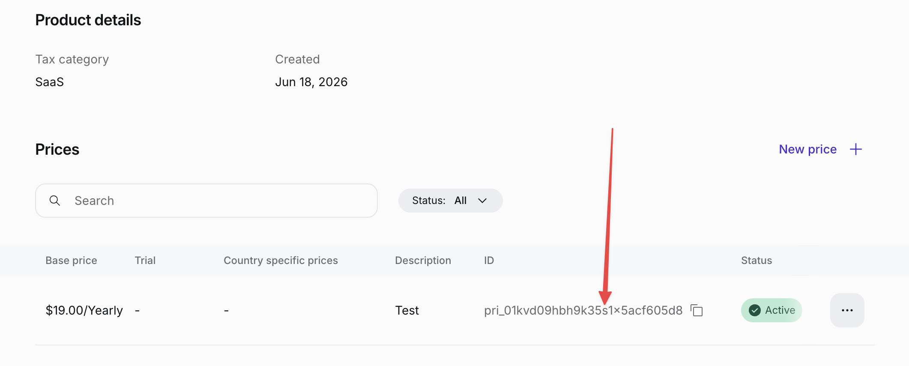Click the Test description cell
The width and height of the screenshot is (909, 366).
click(x=407, y=310)
